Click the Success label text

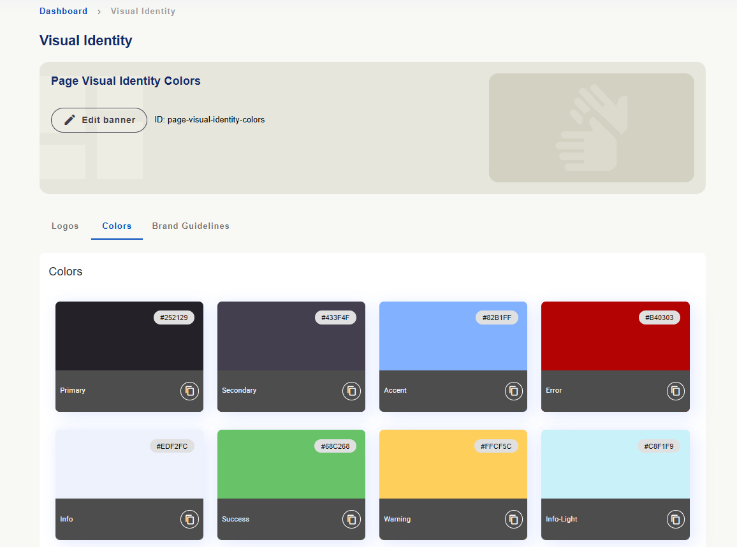pyautogui.click(x=235, y=519)
